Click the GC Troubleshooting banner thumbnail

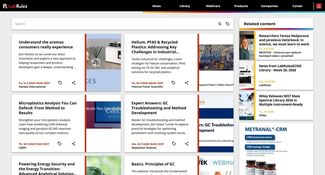[x=216, y=124]
